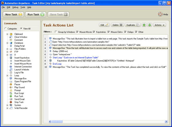Click the Files/Folders command icon
Image resolution: width=172 pixels, height=127 pixels.
(x=11, y=49)
